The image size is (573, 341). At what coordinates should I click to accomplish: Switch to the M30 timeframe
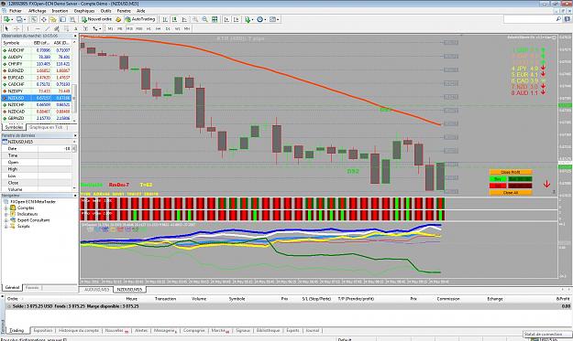click(x=138, y=28)
